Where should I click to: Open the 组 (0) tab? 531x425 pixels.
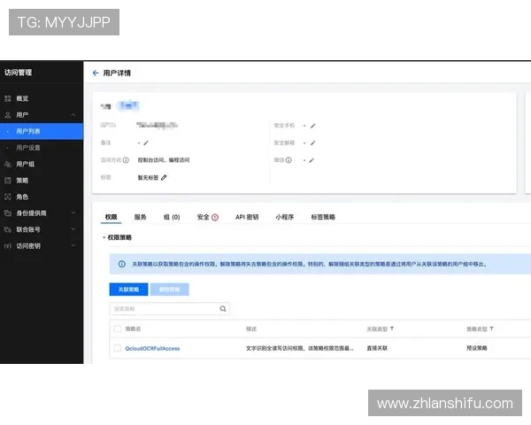172,217
